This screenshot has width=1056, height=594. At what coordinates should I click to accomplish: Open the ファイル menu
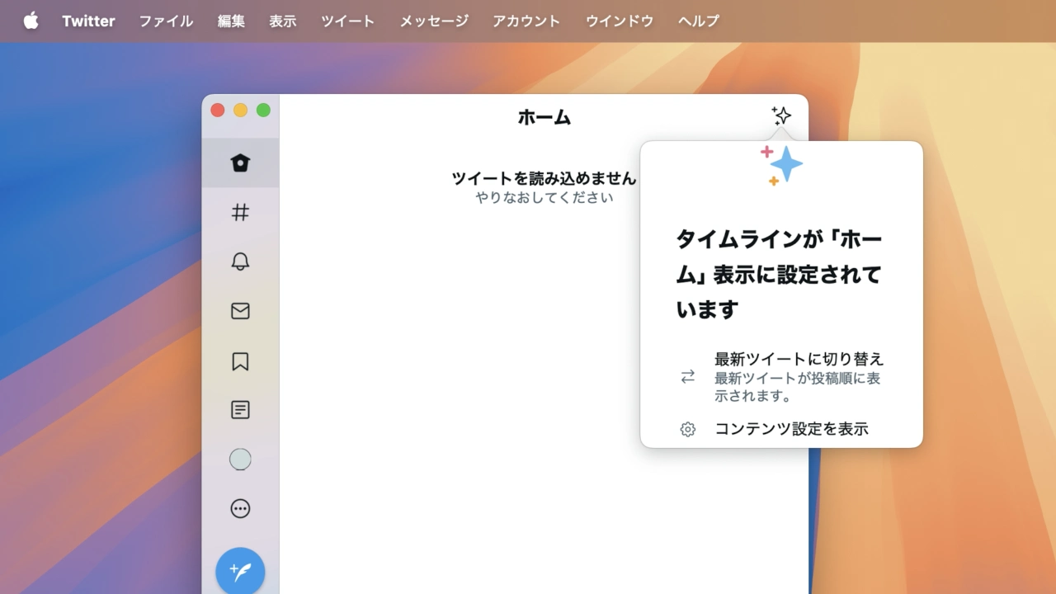click(x=166, y=21)
